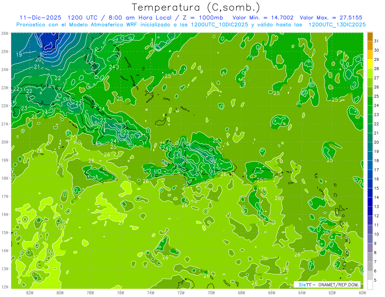Click the latitude axis label "24N"

[x=5, y=70]
